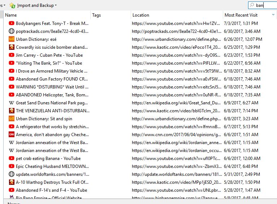Click the wikipedia Great_Sand_Du... location cell
Screen dimensions: 277x204
(x=176, y=103)
